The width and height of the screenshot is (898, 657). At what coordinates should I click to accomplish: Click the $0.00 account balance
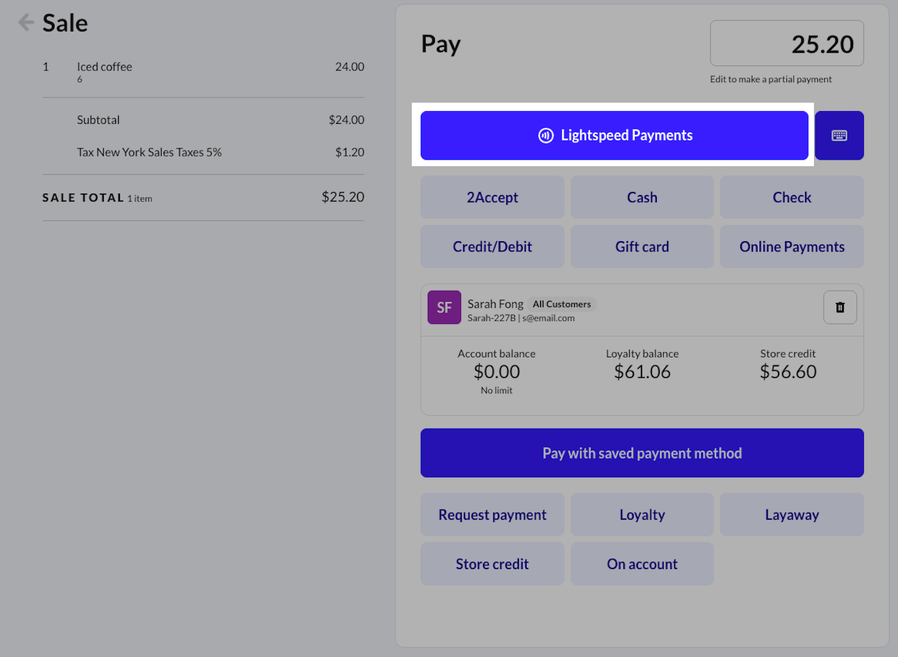496,371
